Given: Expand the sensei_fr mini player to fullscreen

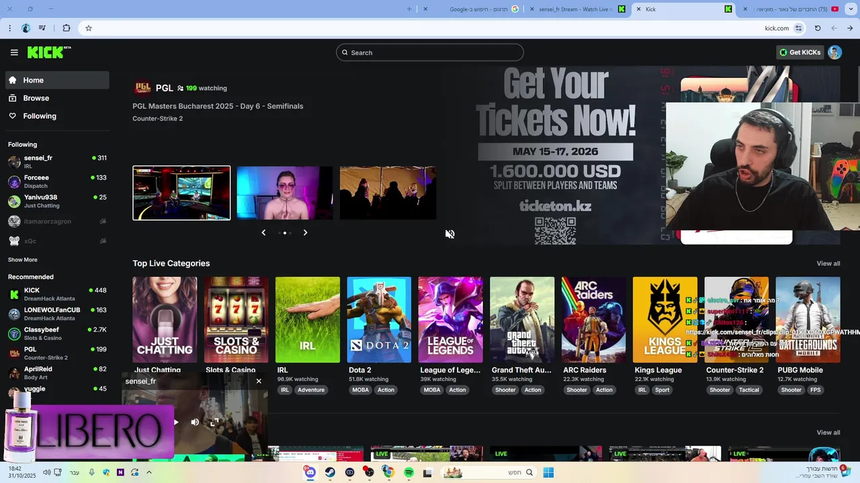Looking at the screenshot, I should [x=214, y=422].
